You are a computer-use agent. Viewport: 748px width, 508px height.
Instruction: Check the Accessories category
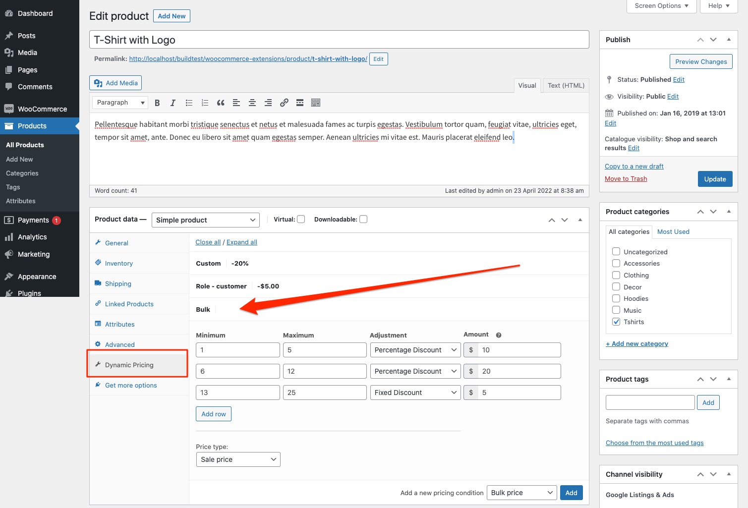[616, 263]
